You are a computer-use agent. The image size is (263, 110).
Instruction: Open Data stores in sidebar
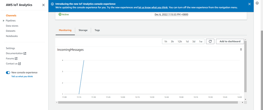tap(12, 26)
